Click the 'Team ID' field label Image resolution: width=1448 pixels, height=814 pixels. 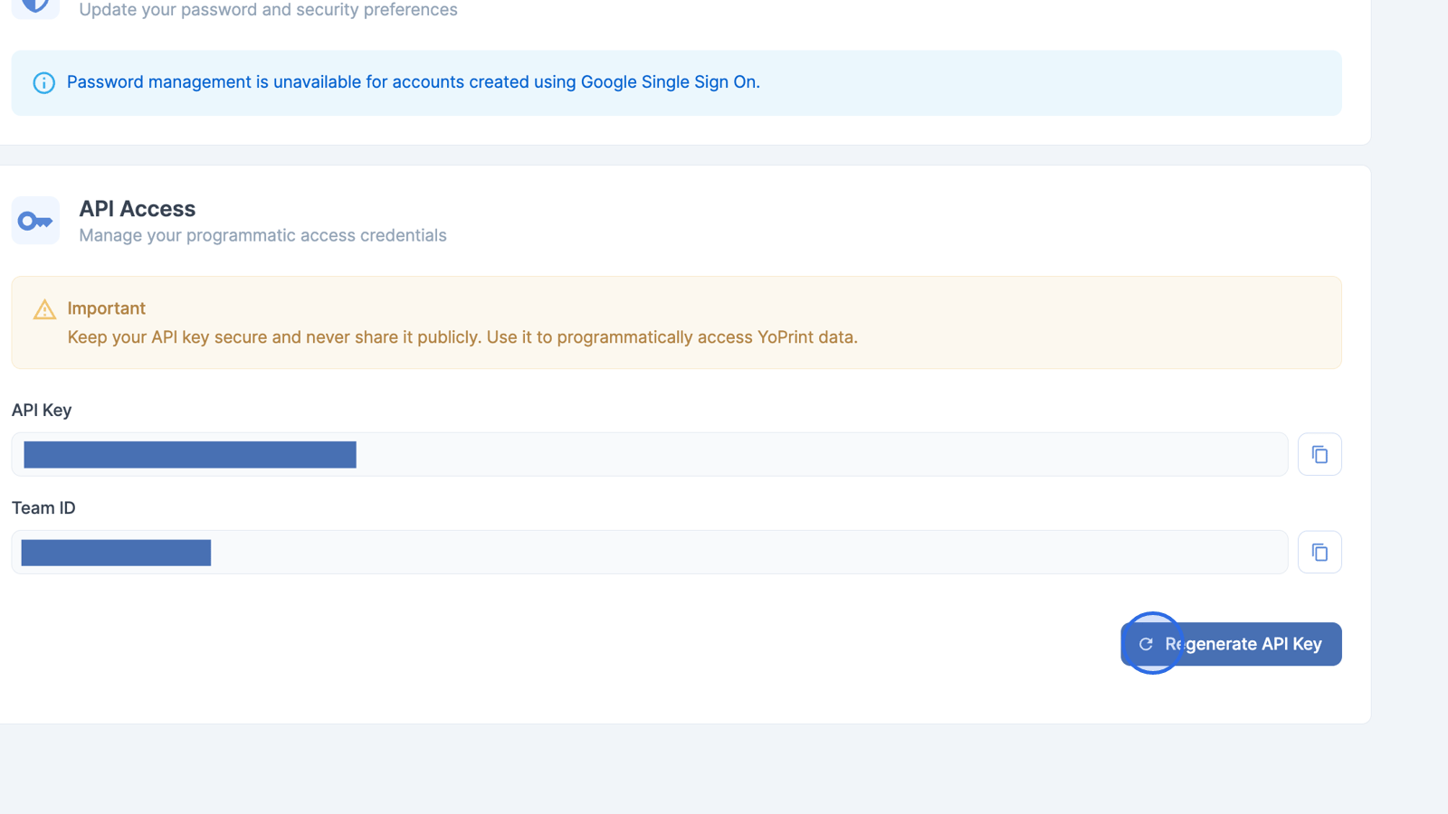43,507
